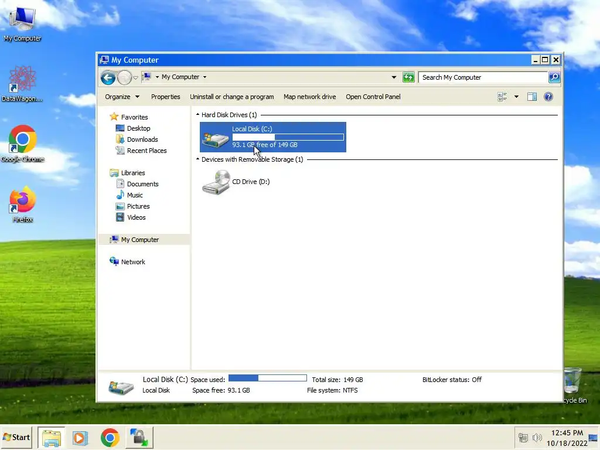Click the Space used bar in details pane
This screenshot has width=600, height=450.
point(267,378)
